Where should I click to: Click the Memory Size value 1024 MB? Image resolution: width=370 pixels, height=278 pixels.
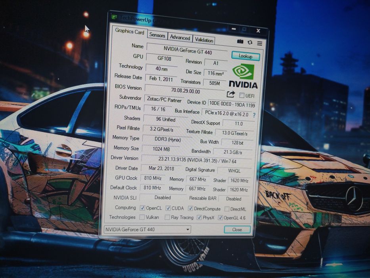coord(161,149)
